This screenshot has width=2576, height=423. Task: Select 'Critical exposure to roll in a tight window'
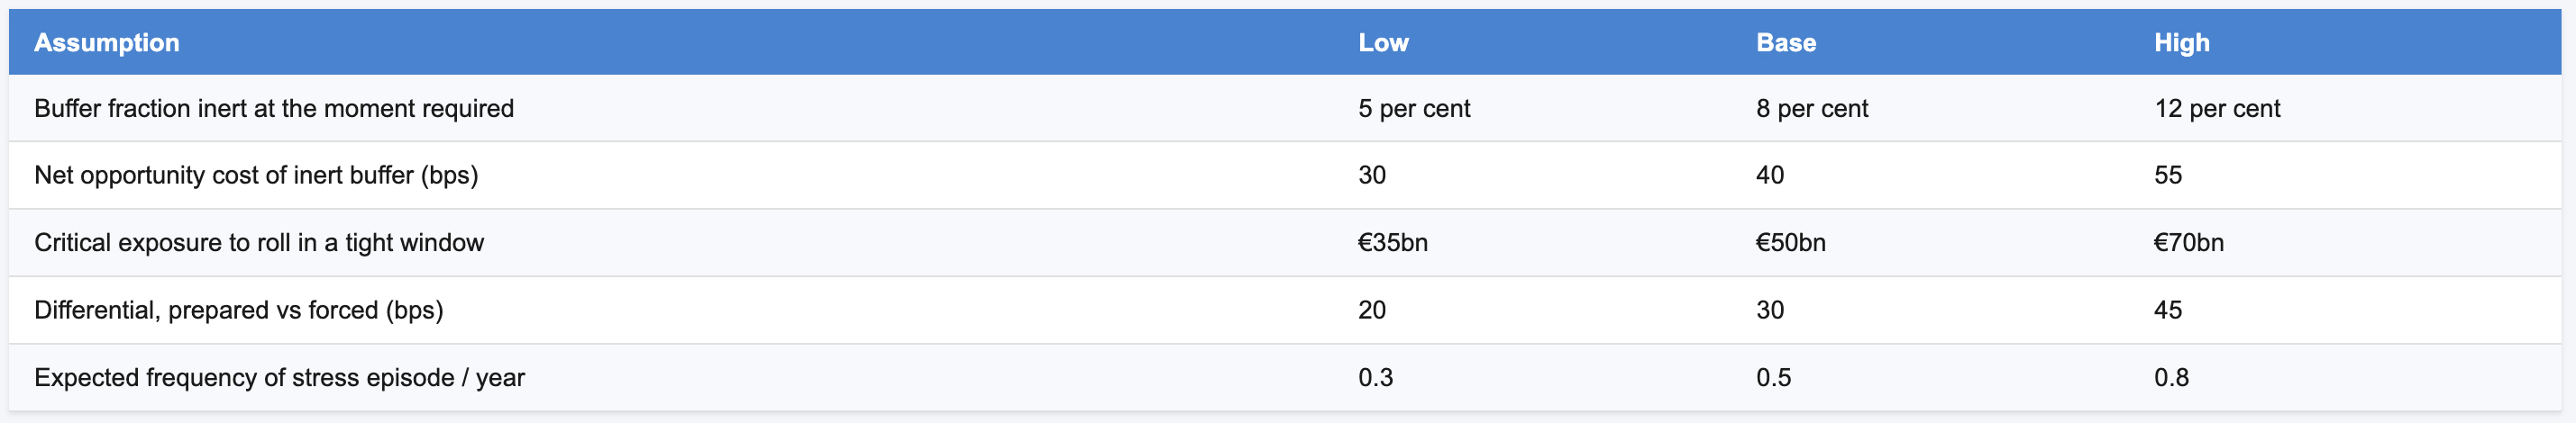259,242
